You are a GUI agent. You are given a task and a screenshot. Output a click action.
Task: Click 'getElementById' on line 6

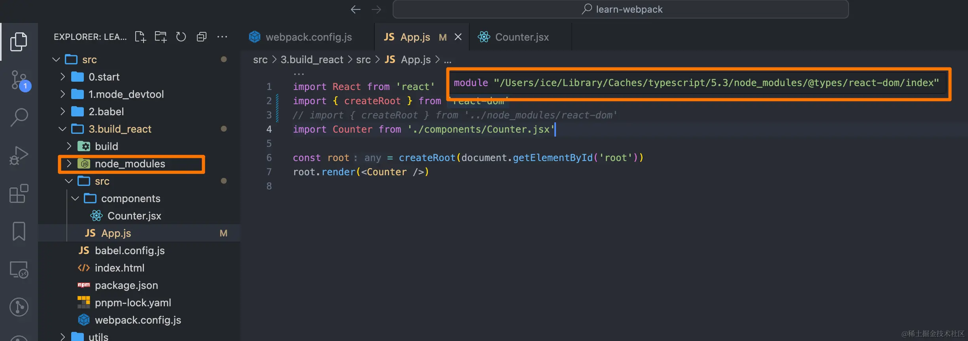point(553,157)
